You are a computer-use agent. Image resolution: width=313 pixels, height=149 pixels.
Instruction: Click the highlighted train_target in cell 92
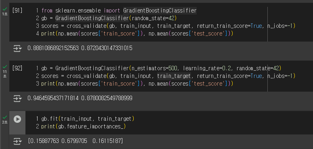pos(174,76)
